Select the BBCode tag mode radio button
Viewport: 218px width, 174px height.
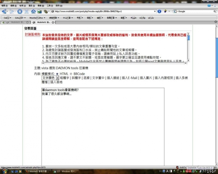tap(71, 74)
